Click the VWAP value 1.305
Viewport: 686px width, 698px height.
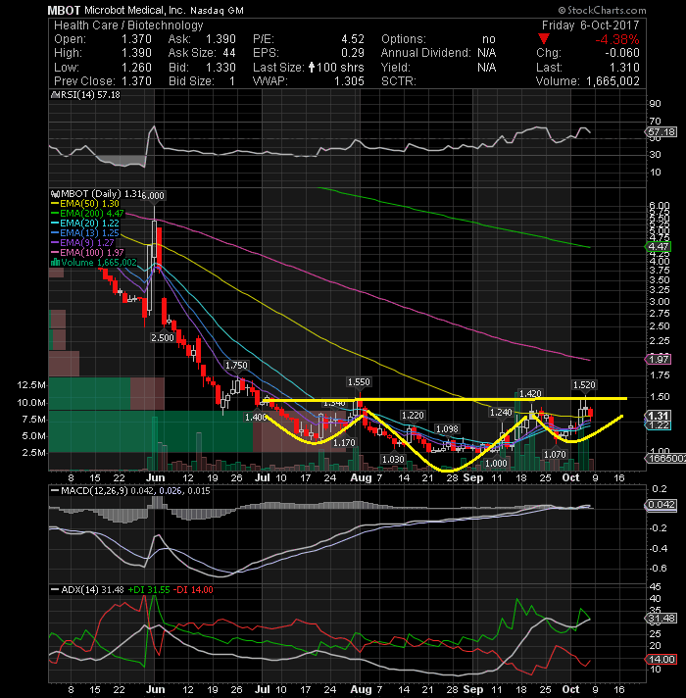pyautogui.click(x=349, y=81)
